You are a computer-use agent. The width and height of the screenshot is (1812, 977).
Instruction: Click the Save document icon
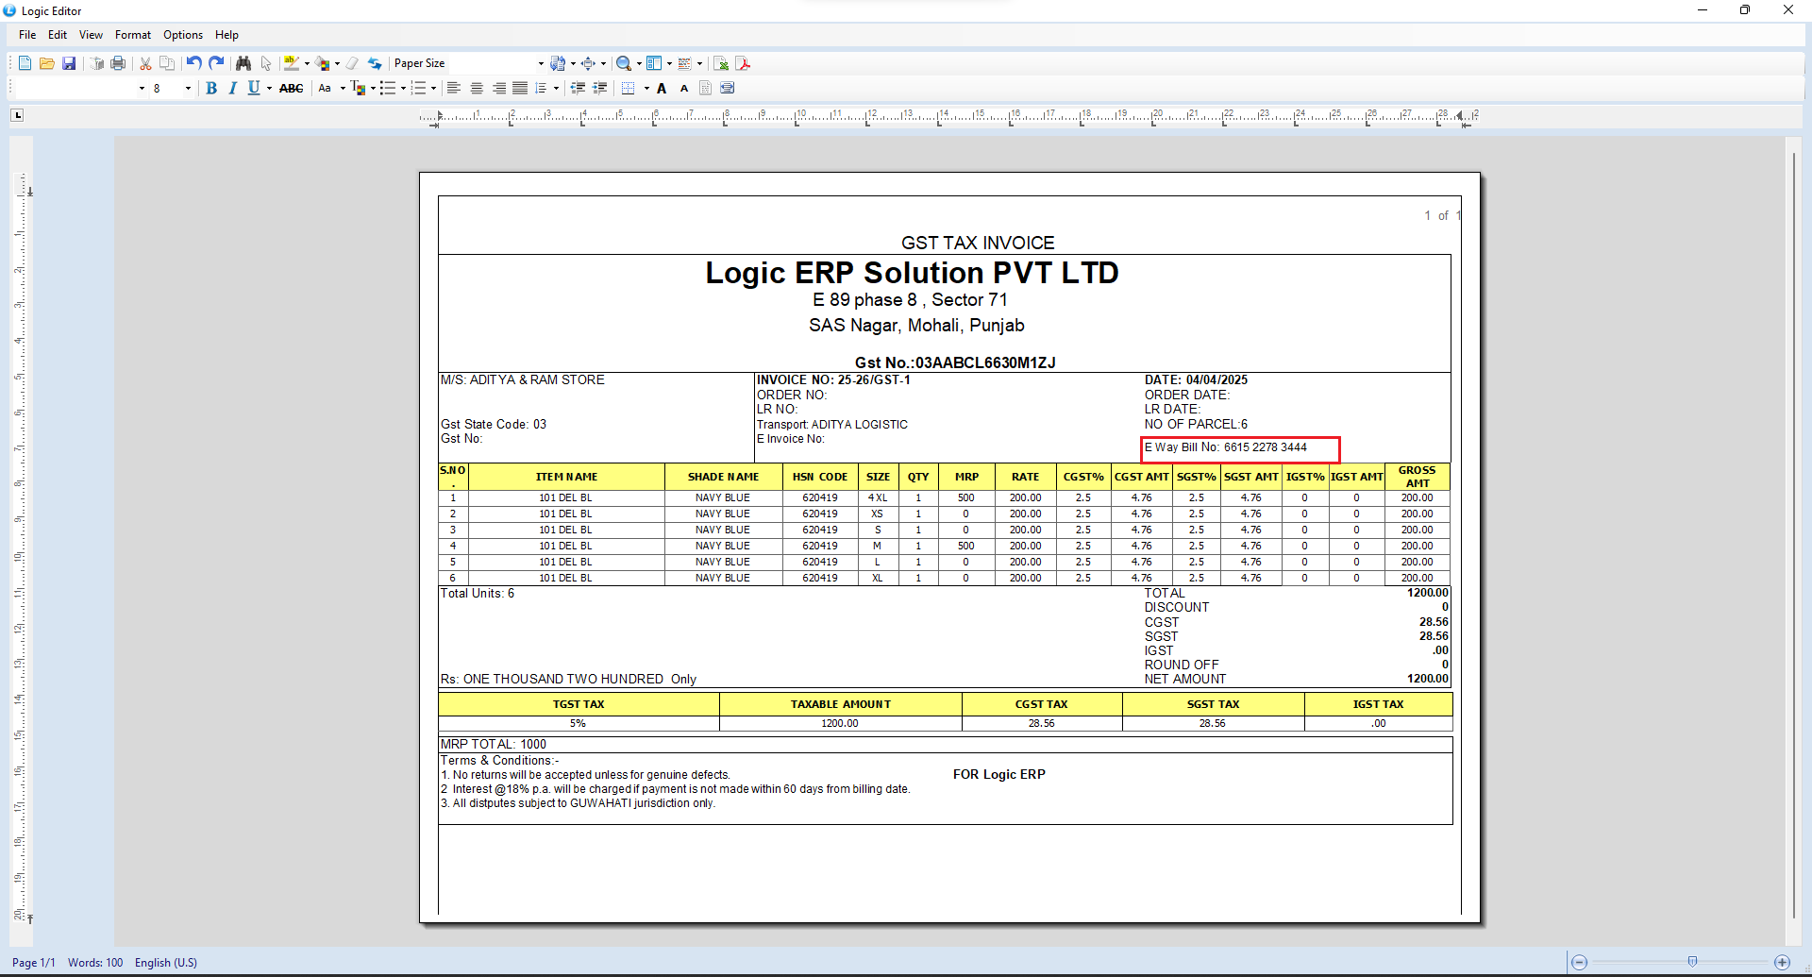coord(69,63)
